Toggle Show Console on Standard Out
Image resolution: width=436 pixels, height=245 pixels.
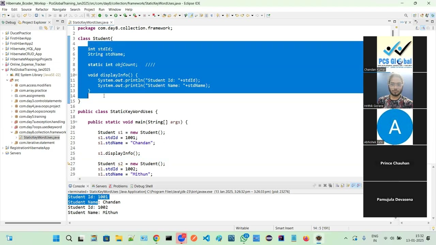(x=353, y=185)
